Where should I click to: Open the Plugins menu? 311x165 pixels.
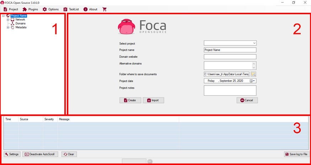30,9
